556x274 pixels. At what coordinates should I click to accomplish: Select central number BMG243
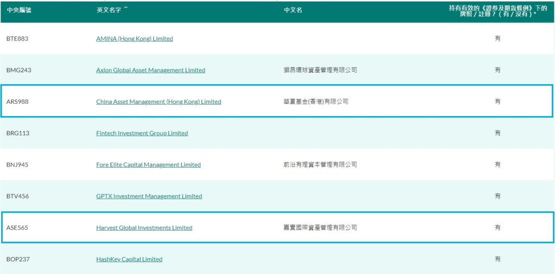pos(19,70)
